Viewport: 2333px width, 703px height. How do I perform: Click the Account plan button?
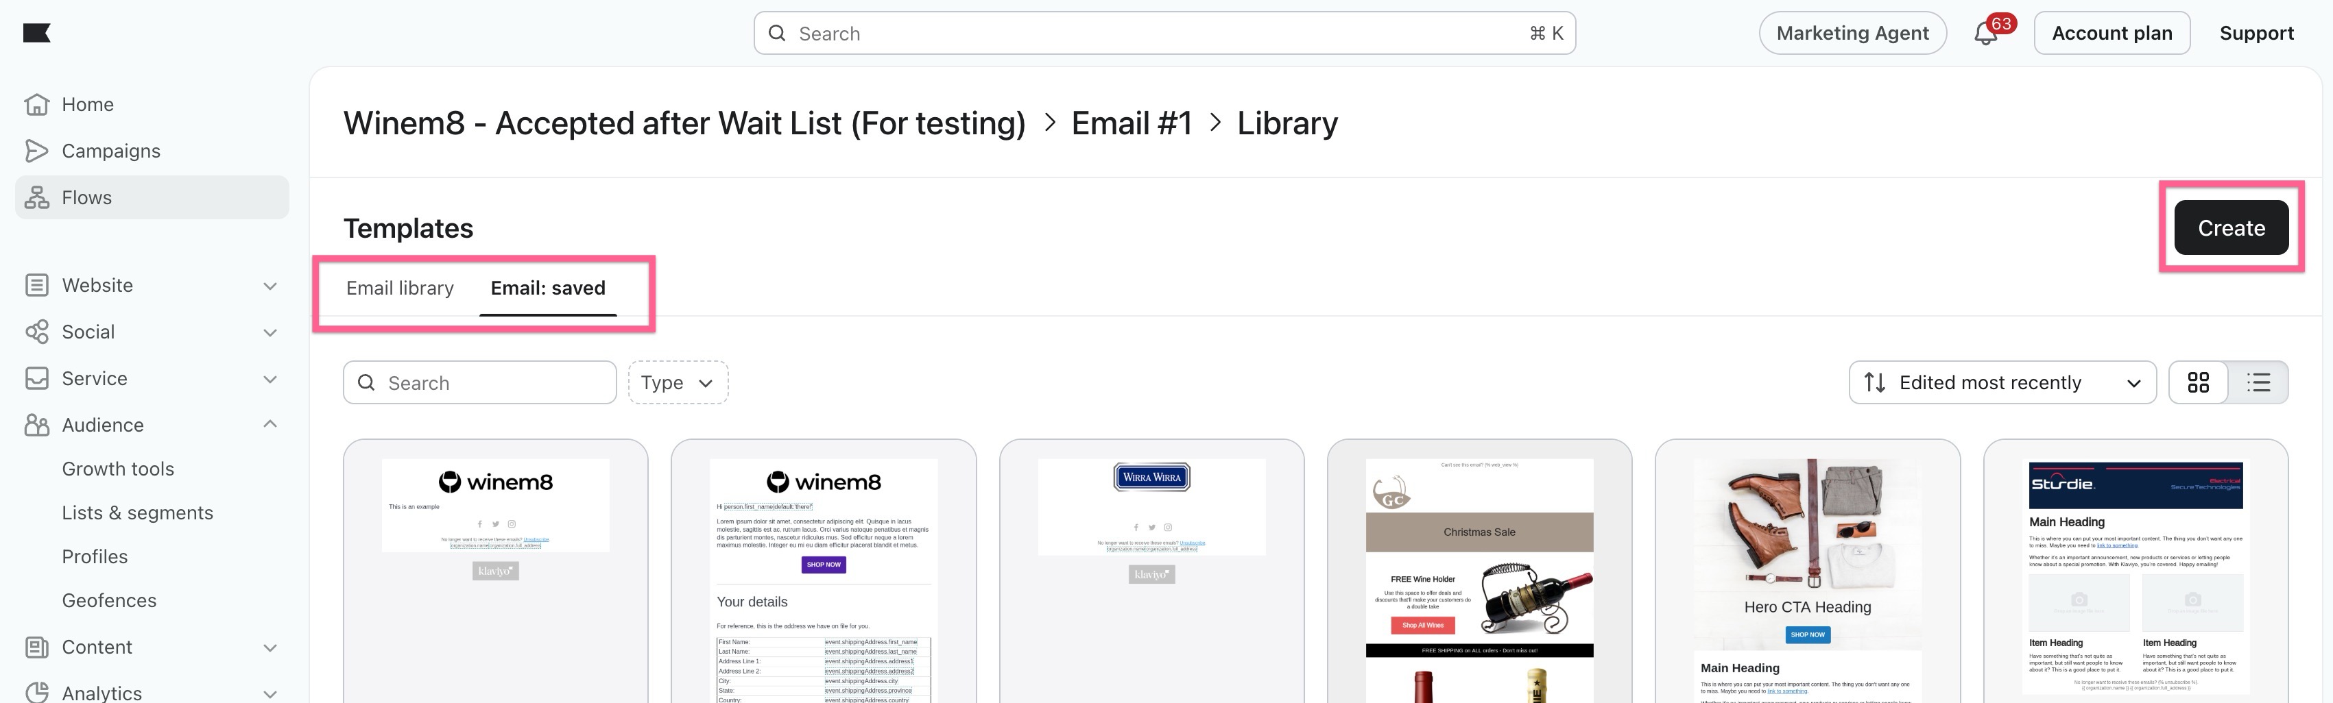pyautogui.click(x=2111, y=34)
